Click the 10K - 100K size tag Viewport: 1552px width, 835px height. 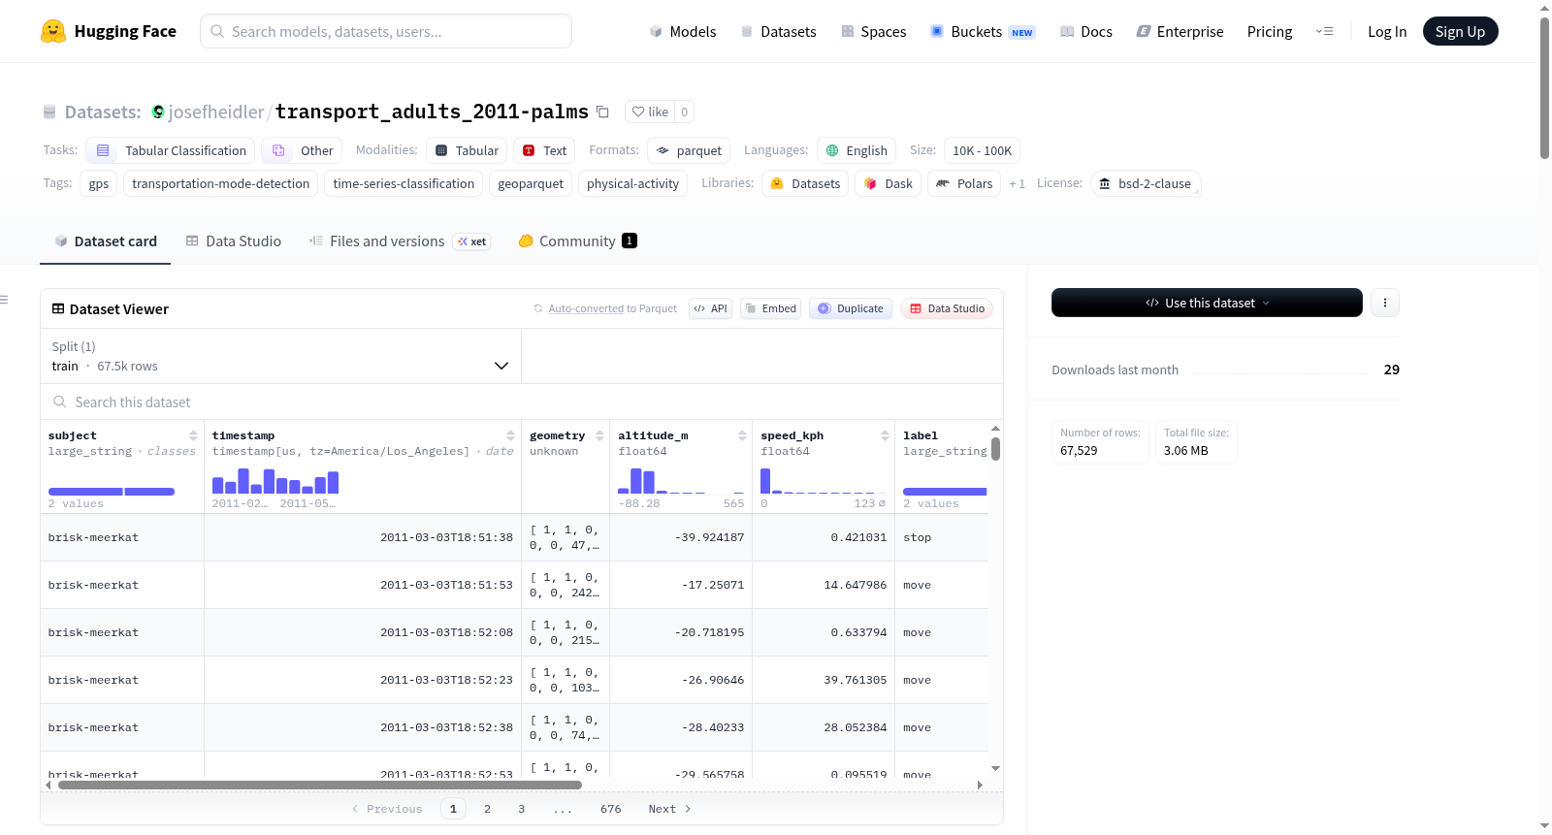982,150
